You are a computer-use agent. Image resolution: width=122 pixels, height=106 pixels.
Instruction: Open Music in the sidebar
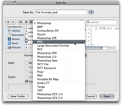(13, 43)
